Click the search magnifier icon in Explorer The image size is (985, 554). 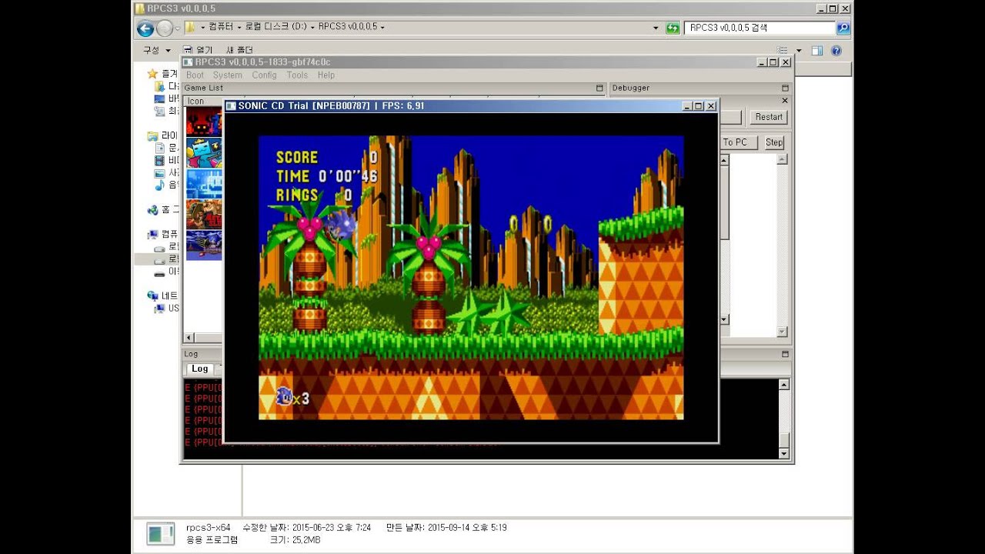(x=843, y=28)
